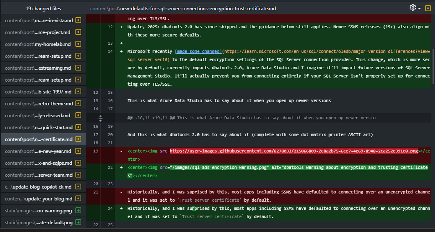Click '19 changed files' header
435x232 pixels.
pyautogui.click(x=43, y=9)
